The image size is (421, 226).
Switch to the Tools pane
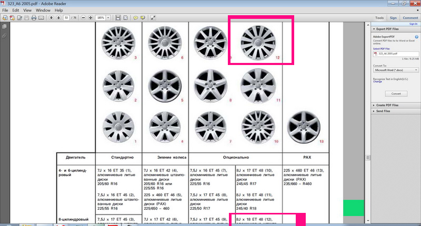point(379,18)
